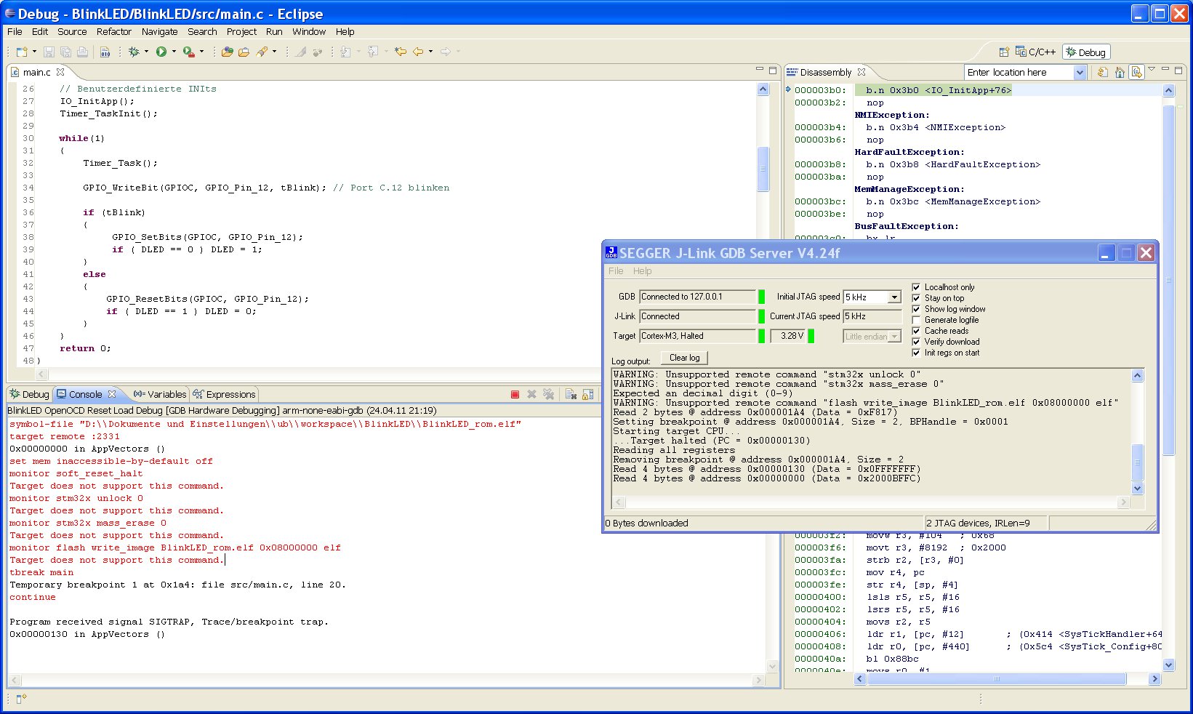Toggle Link with Active Debug Context icon

tap(1136, 72)
